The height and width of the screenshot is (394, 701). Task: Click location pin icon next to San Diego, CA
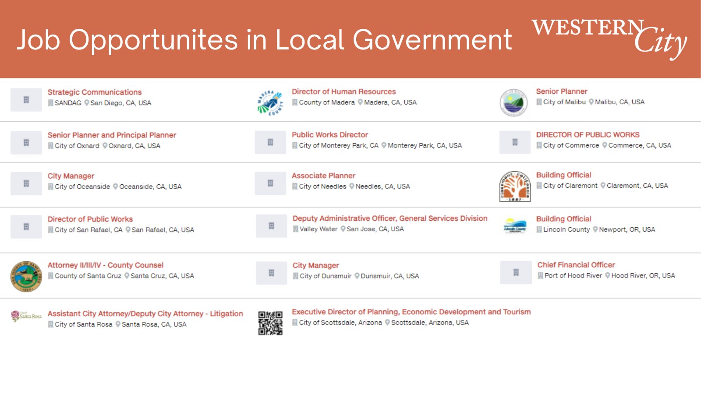87,103
